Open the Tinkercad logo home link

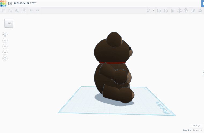[3, 3]
